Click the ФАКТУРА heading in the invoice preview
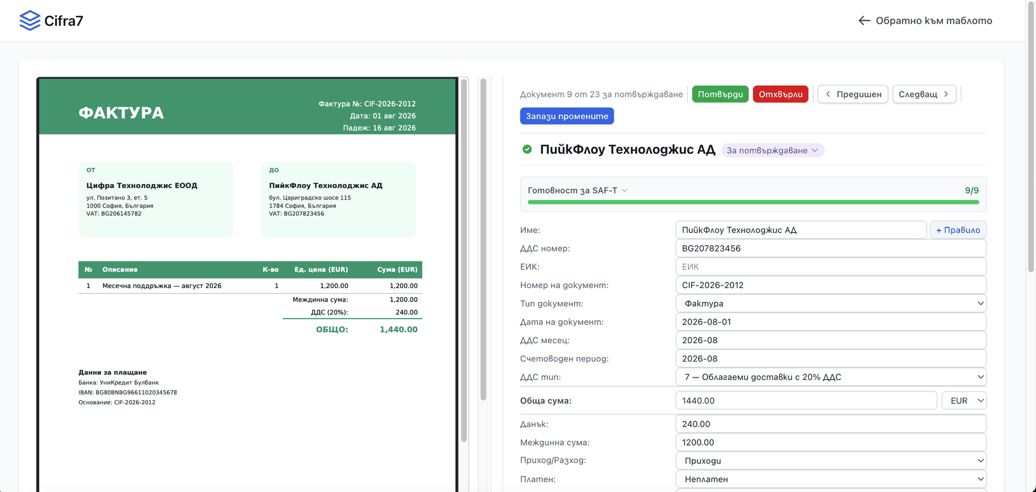 coord(121,113)
